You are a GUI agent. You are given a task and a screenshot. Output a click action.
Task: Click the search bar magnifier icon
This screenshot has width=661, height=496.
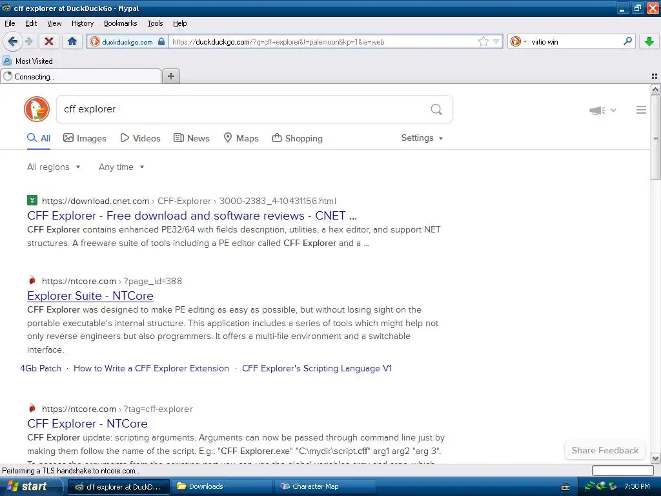pos(627,41)
